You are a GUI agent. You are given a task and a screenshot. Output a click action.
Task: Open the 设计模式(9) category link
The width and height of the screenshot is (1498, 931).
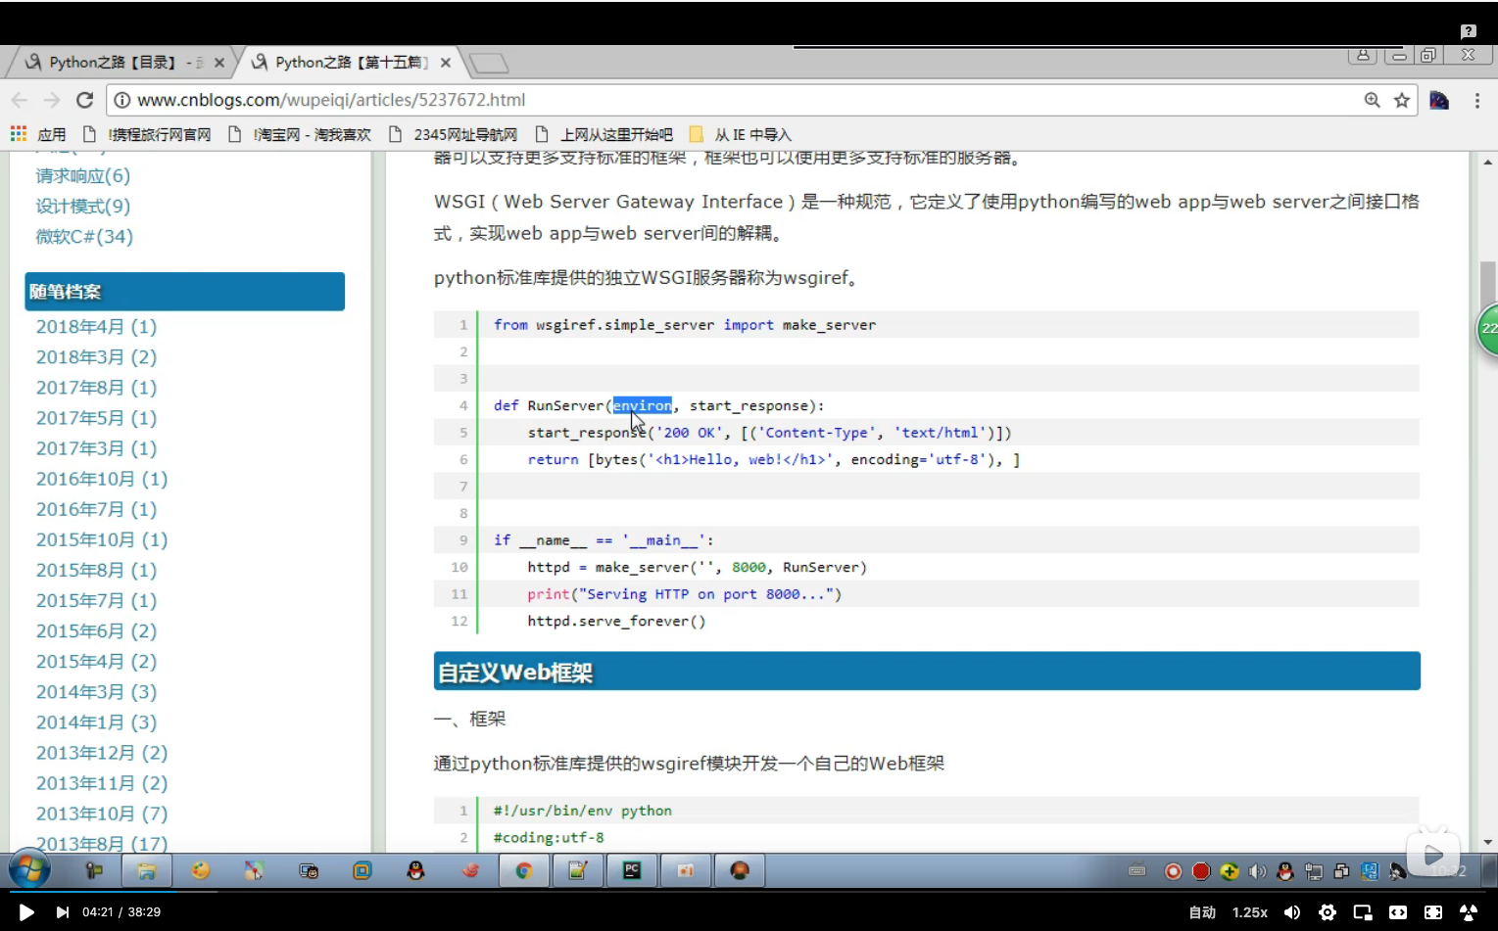pyautogui.click(x=83, y=206)
